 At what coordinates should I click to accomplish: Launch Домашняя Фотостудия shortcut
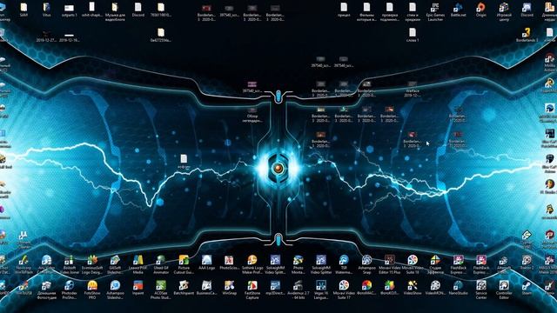[x=46, y=290]
